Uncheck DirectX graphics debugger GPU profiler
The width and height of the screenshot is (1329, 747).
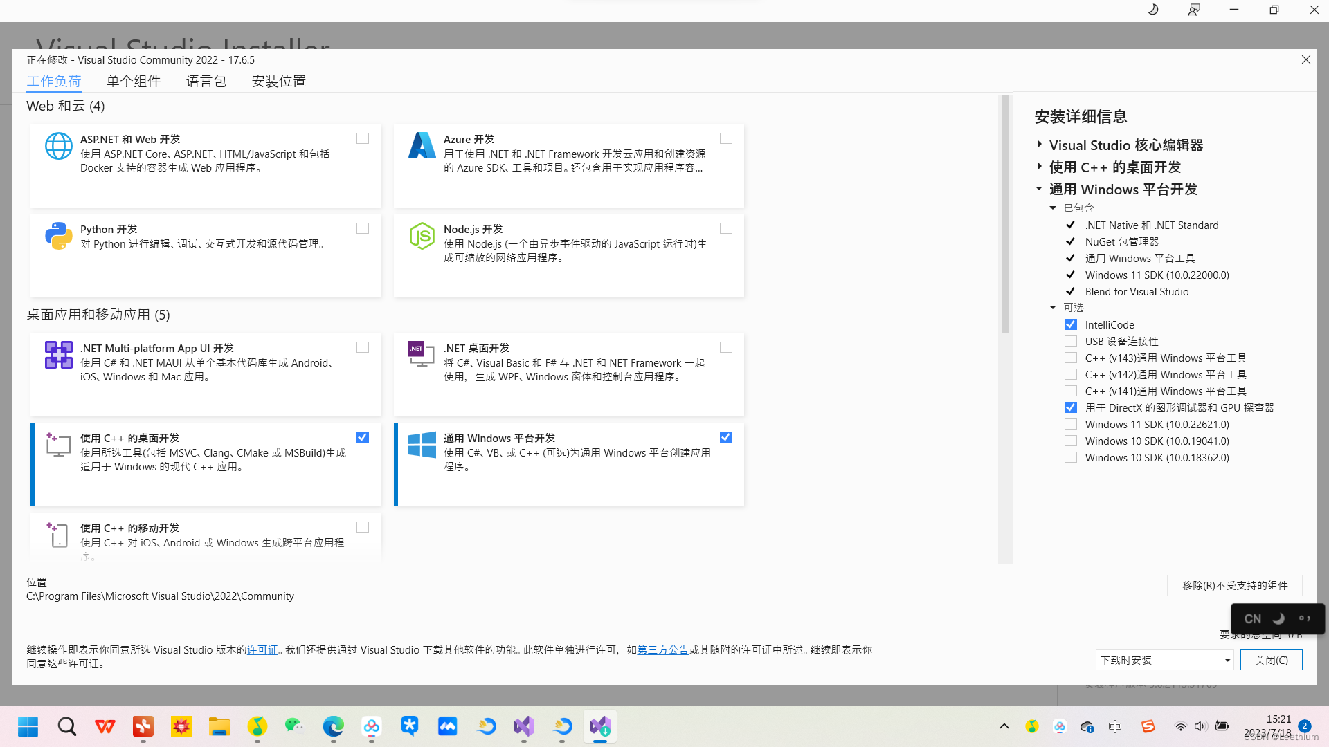tap(1071, 407)
